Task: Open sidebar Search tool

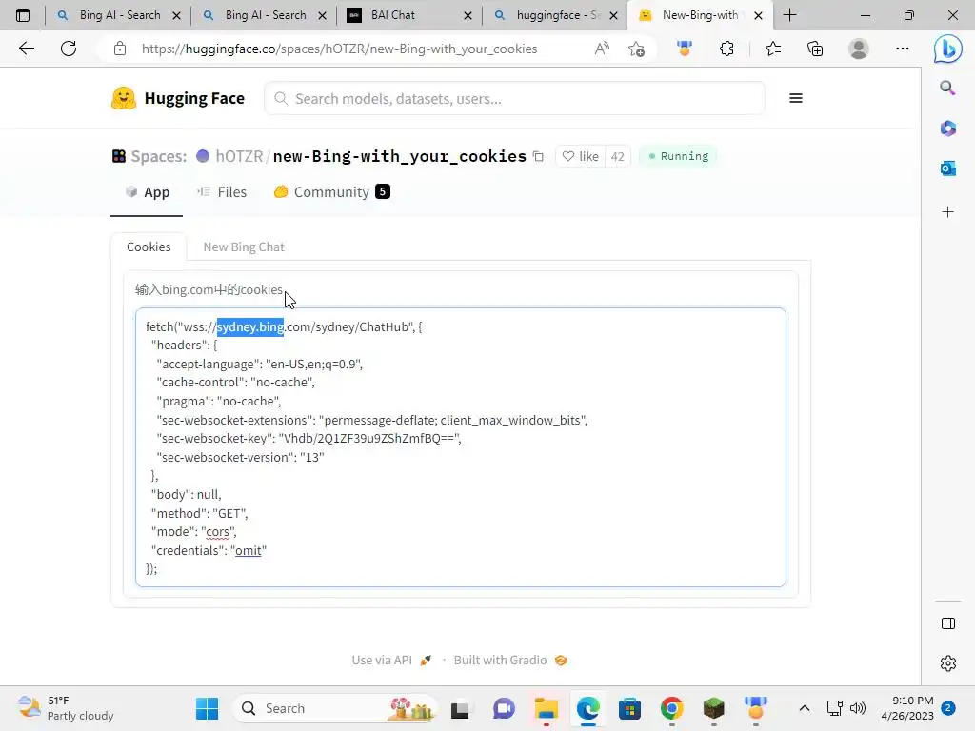Action: click(x=947, y=88)
